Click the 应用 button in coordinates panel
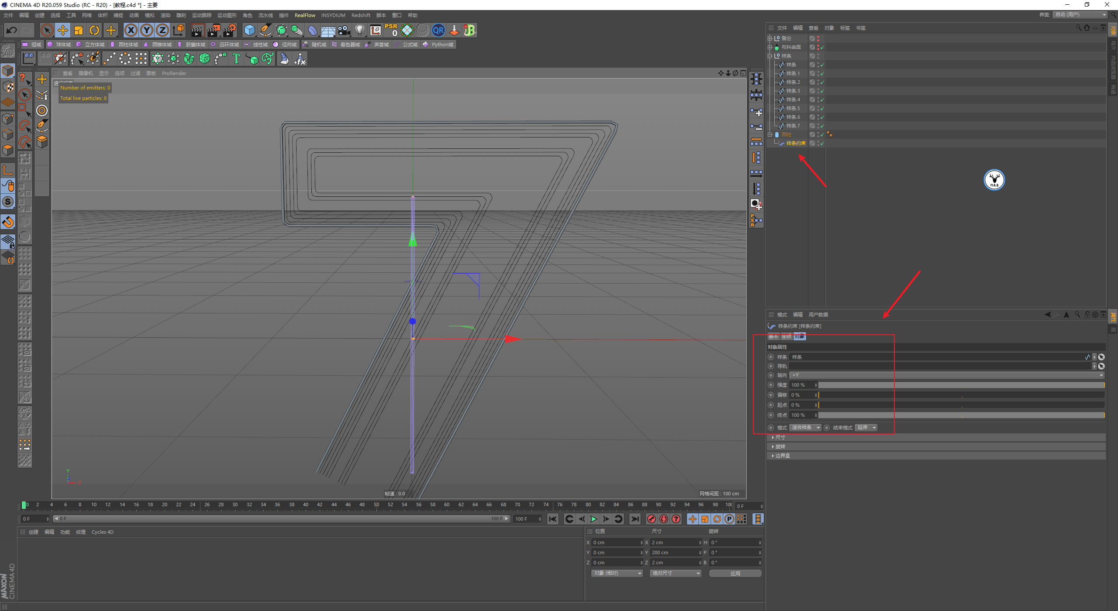This screenshot has width=1118, height=611. point(735,573)
